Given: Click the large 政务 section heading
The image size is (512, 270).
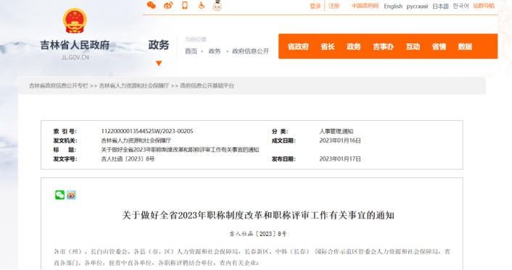Looking at the screenshot, I should (159, 45).
